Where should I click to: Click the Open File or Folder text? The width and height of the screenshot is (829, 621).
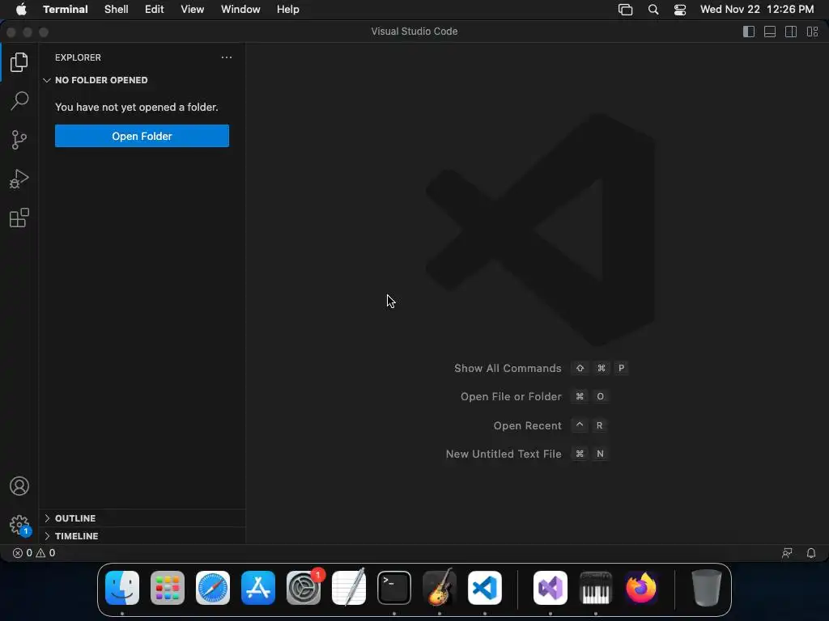(511, 396)
